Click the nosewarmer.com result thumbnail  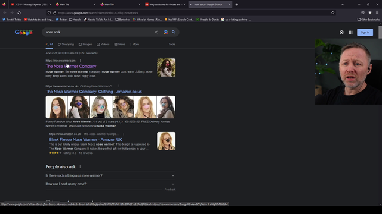click(x=166, y=67)
